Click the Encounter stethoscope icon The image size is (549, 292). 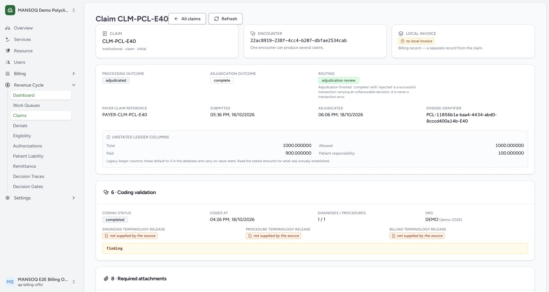coord(253,33)
